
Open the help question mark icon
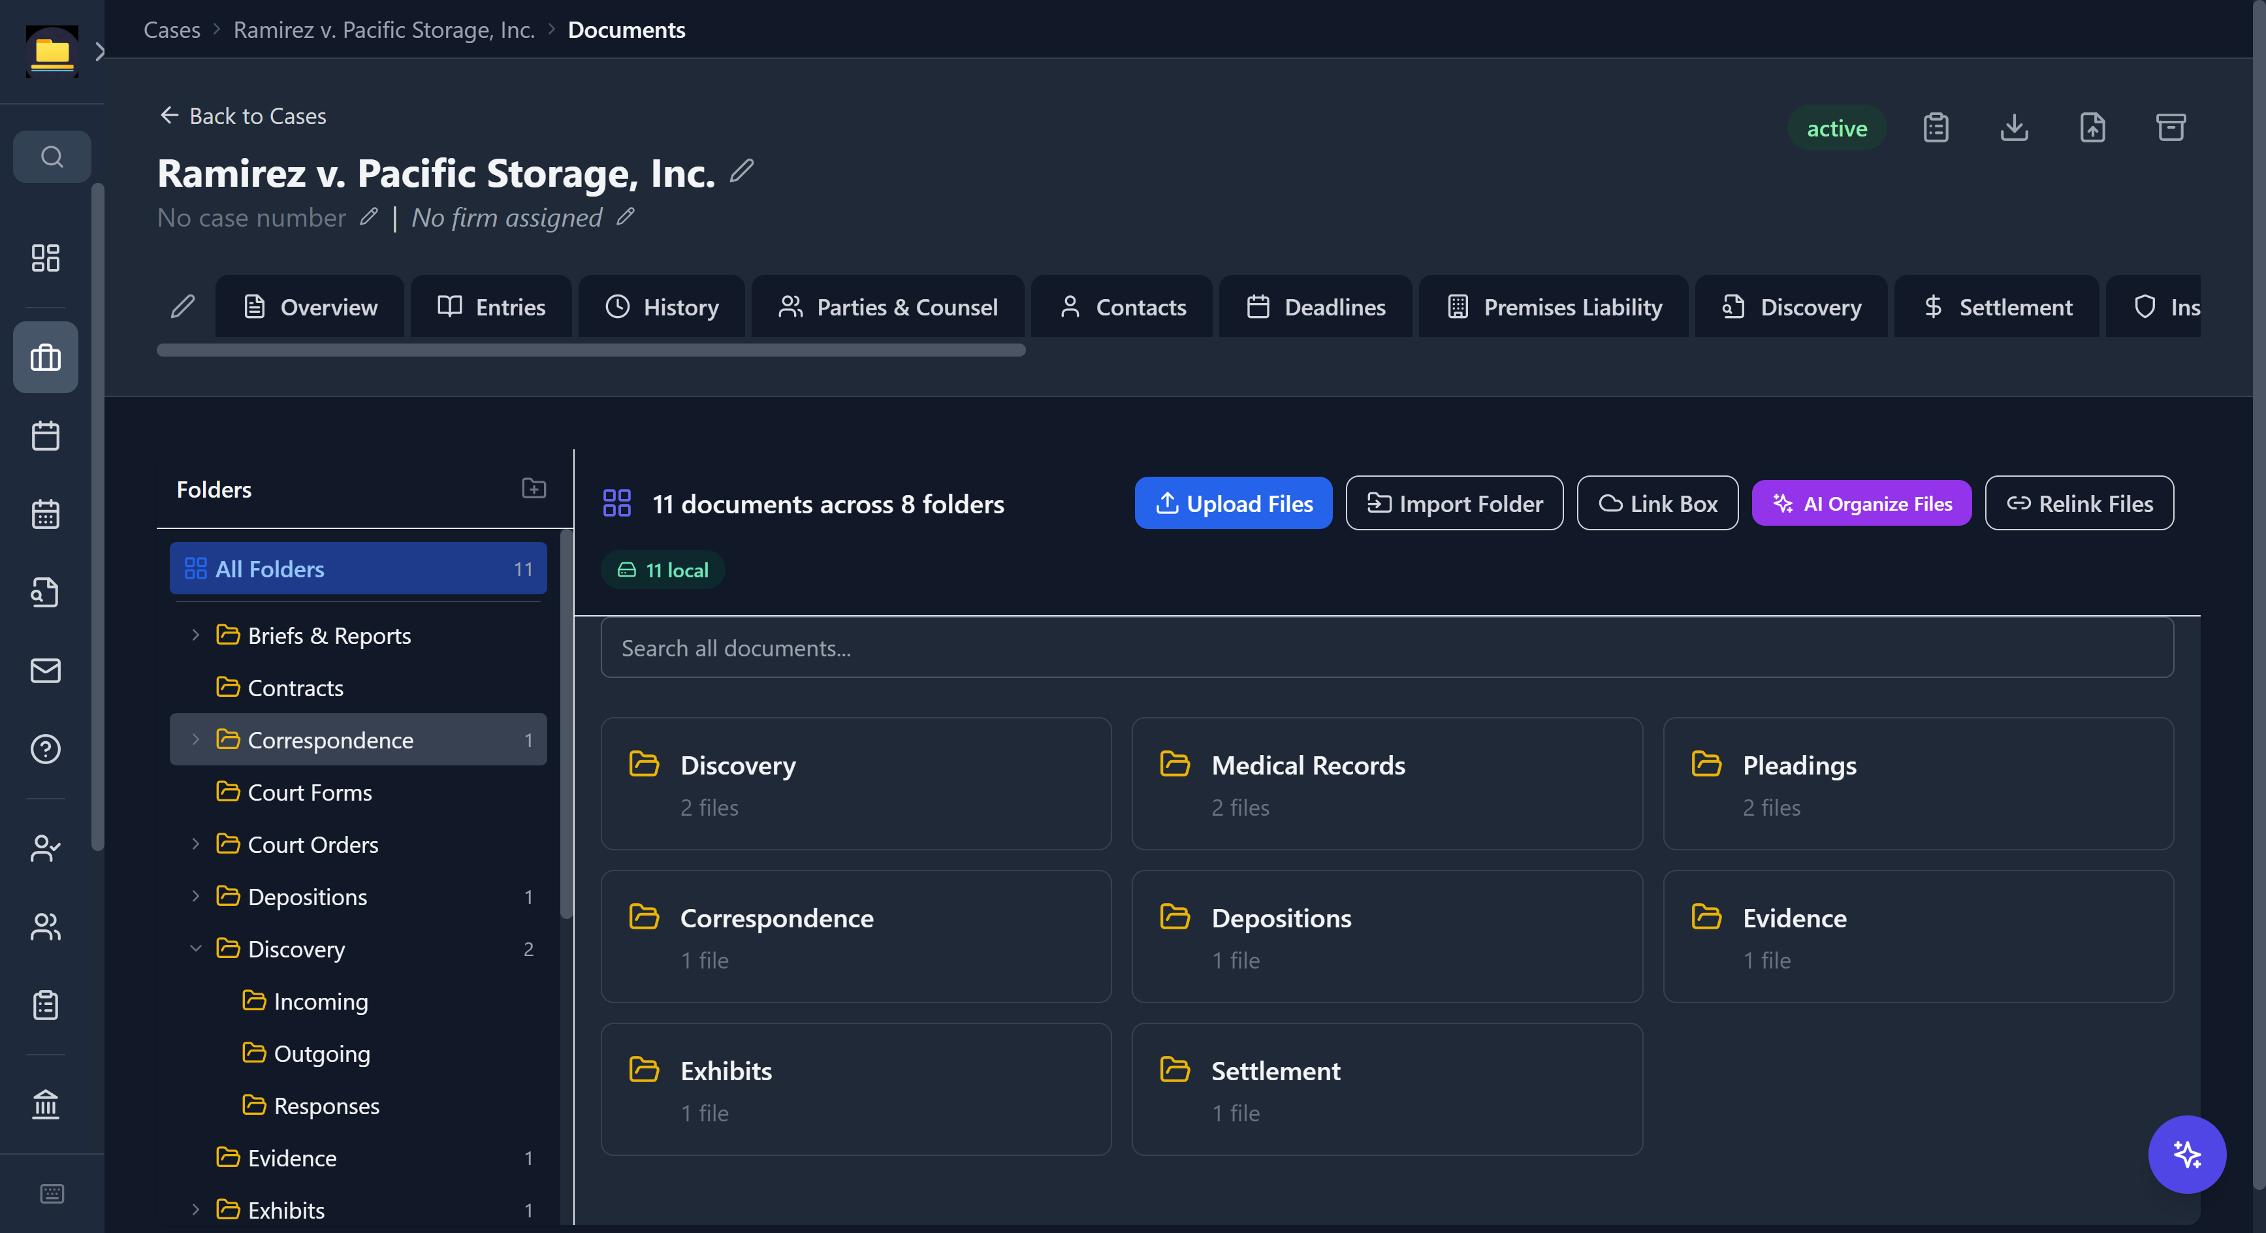[x=46, y=748]
